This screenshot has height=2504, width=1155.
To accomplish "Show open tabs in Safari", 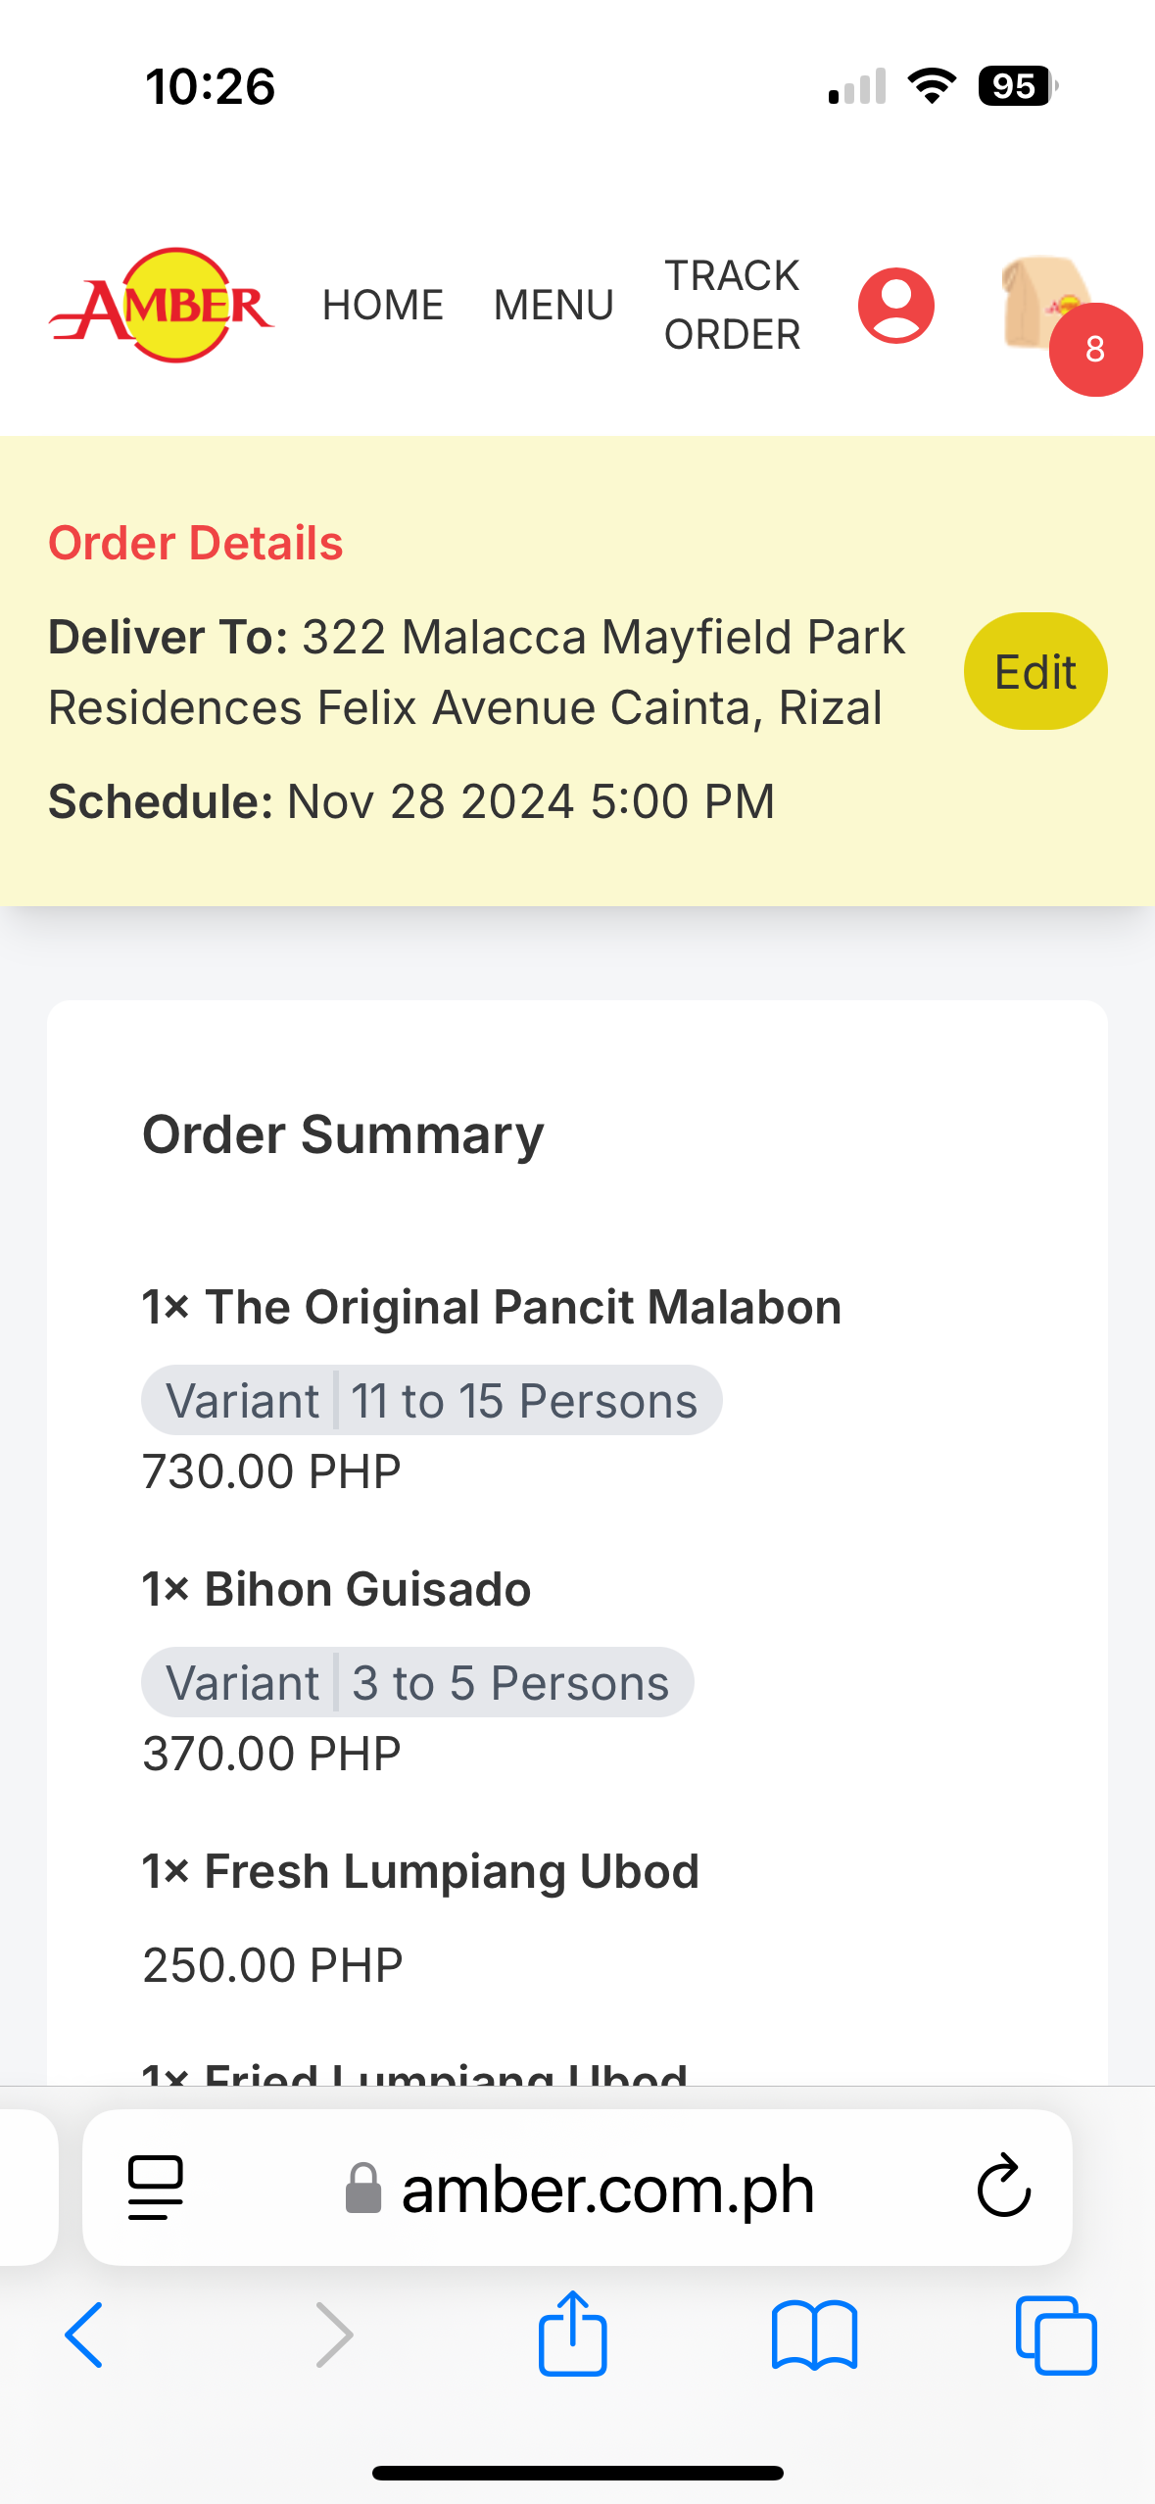I will pyautogui.click(x=1056, y=2335).
